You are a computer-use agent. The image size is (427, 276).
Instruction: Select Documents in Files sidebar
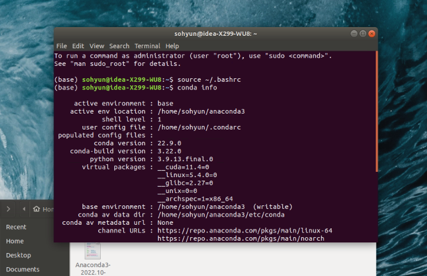22,270
